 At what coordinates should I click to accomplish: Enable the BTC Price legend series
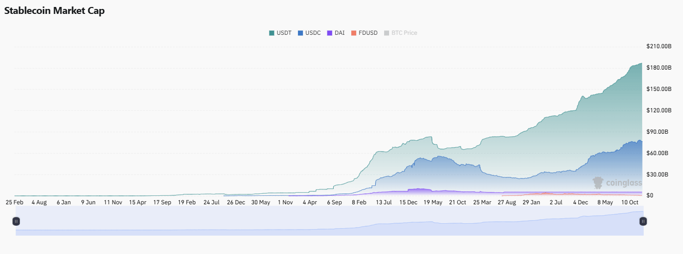point(401,33)
